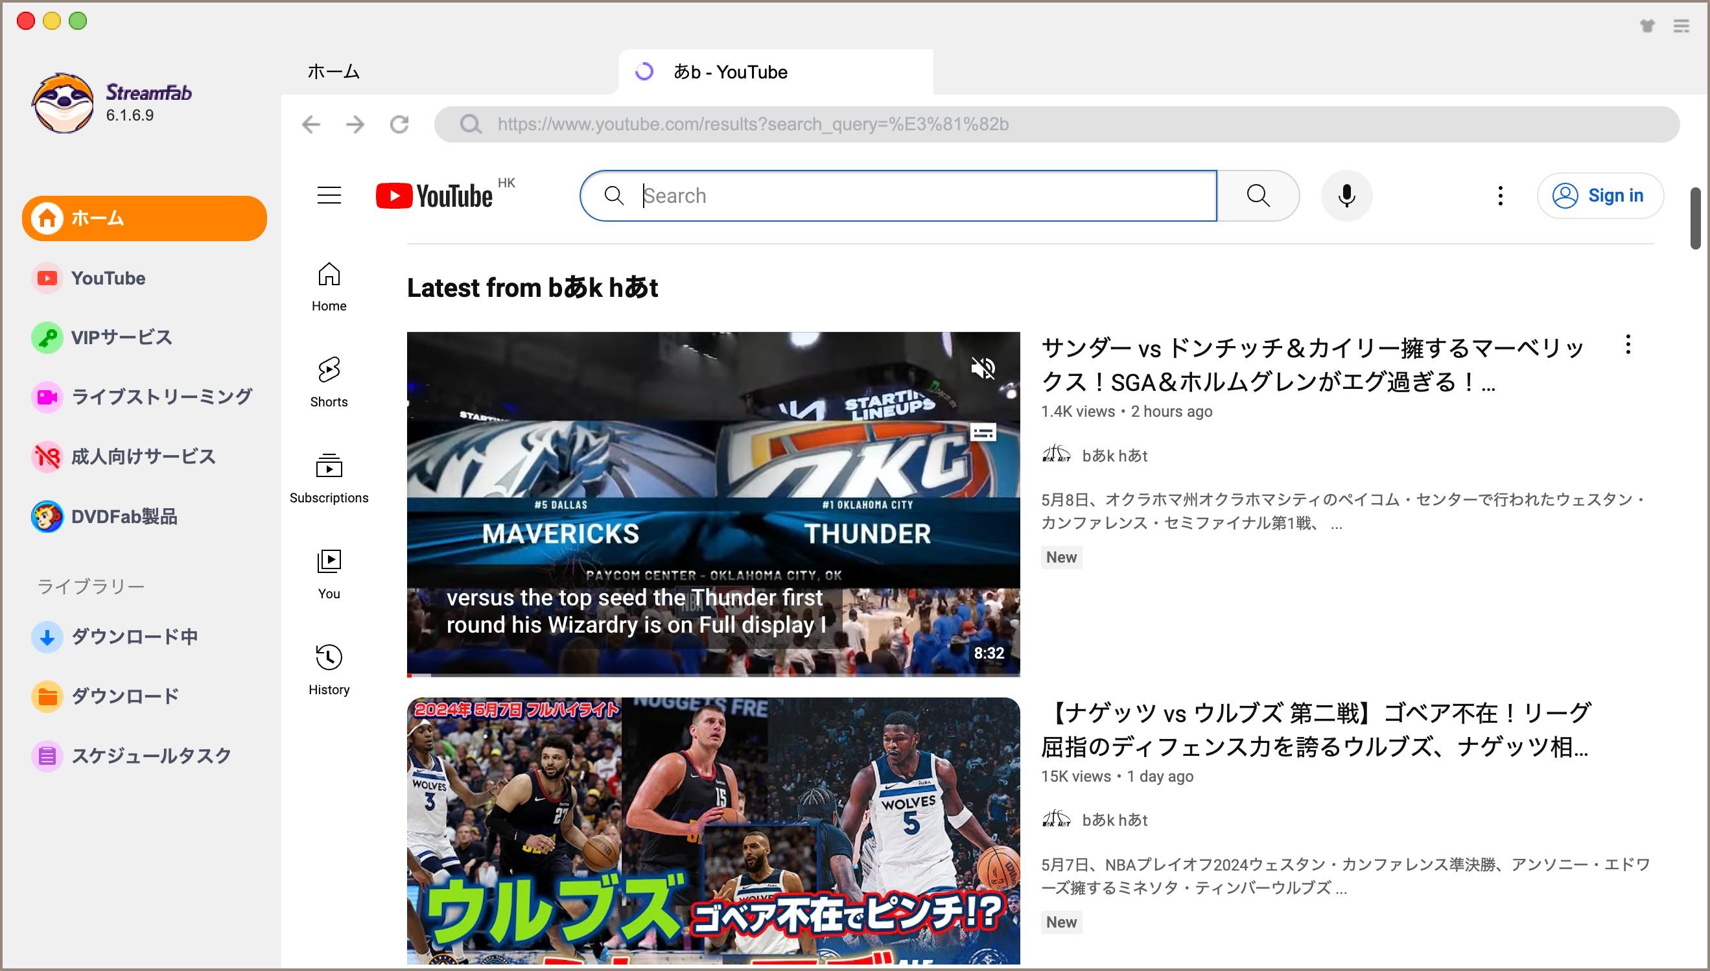Switch to the あb - YouTube tab

(775, 71)
